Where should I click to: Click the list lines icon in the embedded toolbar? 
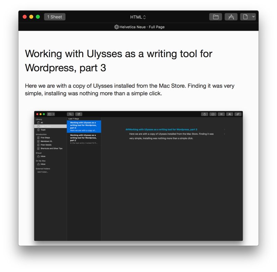click(221, 114)
